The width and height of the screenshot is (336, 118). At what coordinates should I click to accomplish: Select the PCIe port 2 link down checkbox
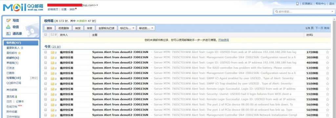coord(45,105)
